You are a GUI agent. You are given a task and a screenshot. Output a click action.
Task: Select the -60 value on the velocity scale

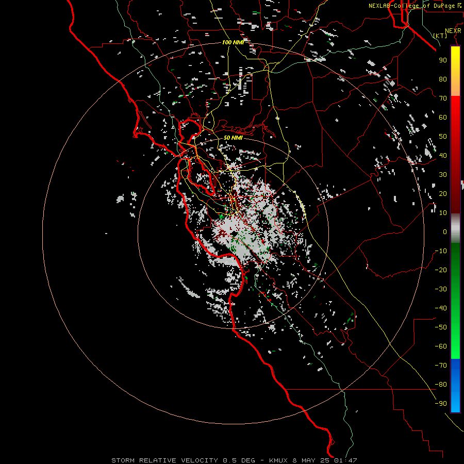(x=441, y=346)
